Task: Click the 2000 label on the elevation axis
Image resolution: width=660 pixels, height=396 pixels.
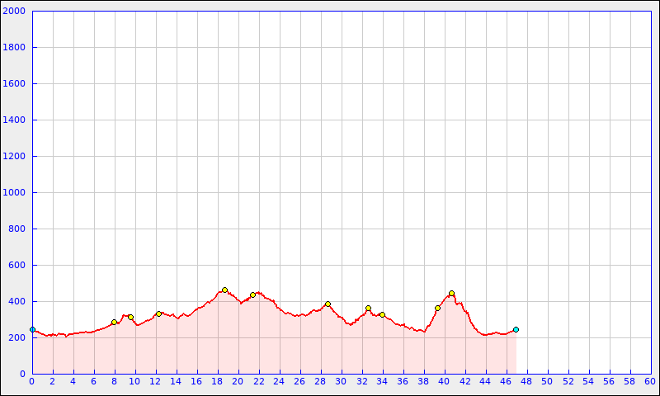Action: pyautogui.click(x=15, y=12)
